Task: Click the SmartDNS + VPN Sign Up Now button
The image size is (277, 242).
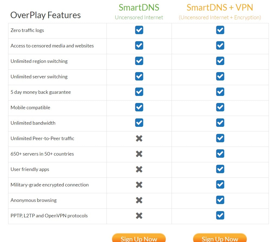Action: (x=220, y=238)
